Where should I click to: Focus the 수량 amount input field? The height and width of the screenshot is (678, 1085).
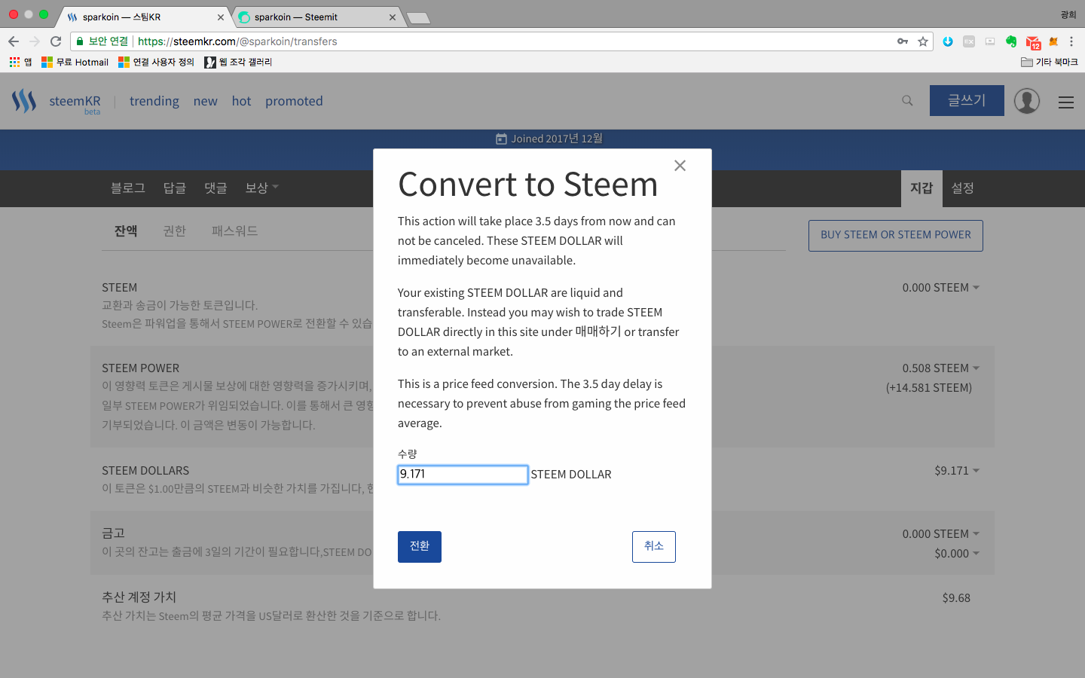(x=463, y=475)
